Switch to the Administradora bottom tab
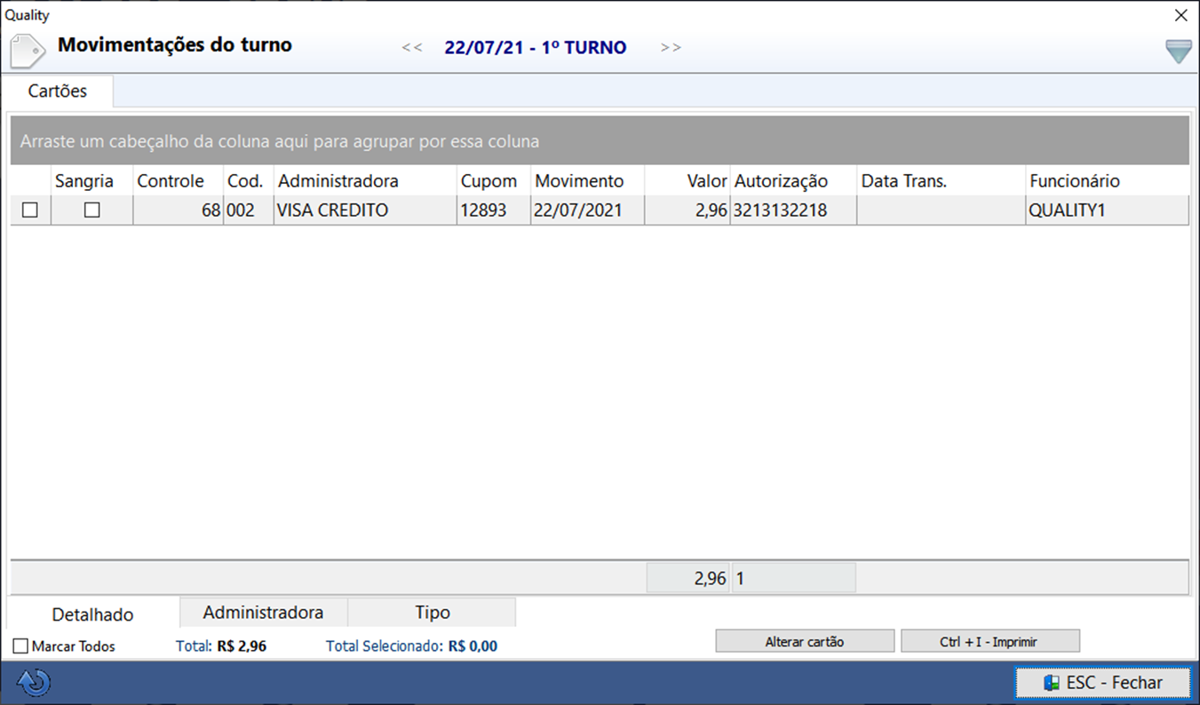The image size is (1200, 705). coord(263,613)
